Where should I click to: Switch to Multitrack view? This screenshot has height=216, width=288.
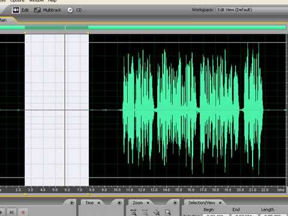coord(47,10)
